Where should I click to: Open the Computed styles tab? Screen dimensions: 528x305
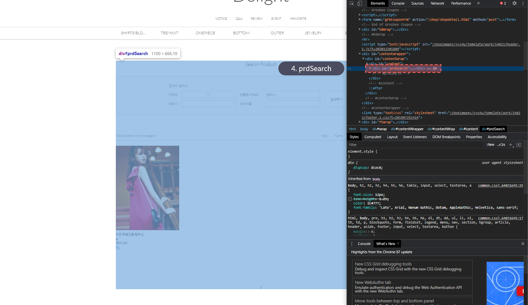pos(373,137)
